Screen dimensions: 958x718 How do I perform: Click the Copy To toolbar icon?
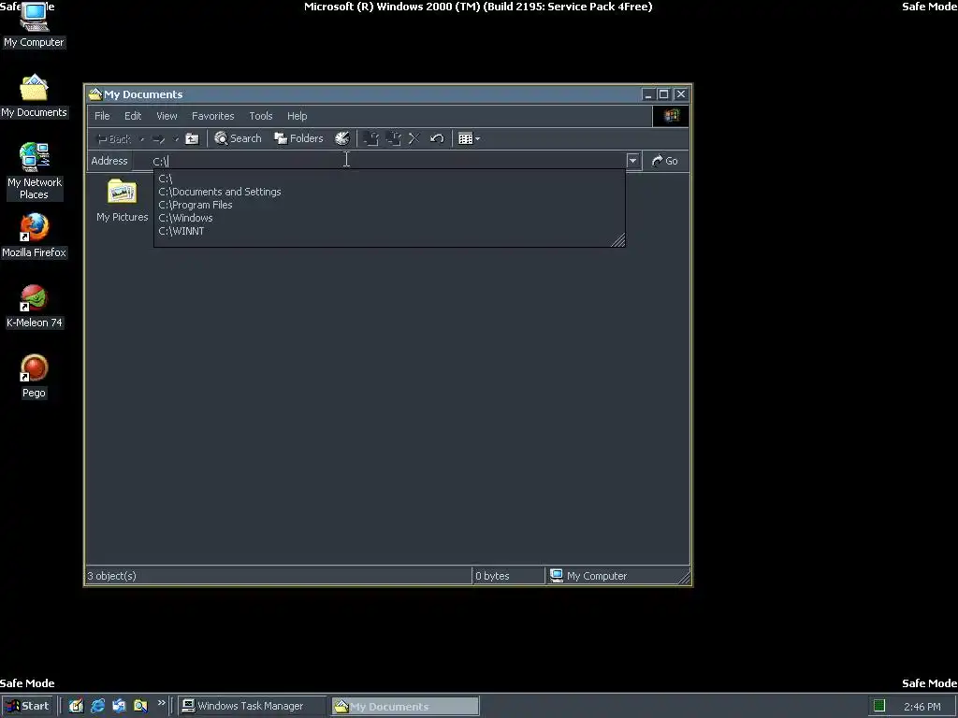tap(394, 138)
